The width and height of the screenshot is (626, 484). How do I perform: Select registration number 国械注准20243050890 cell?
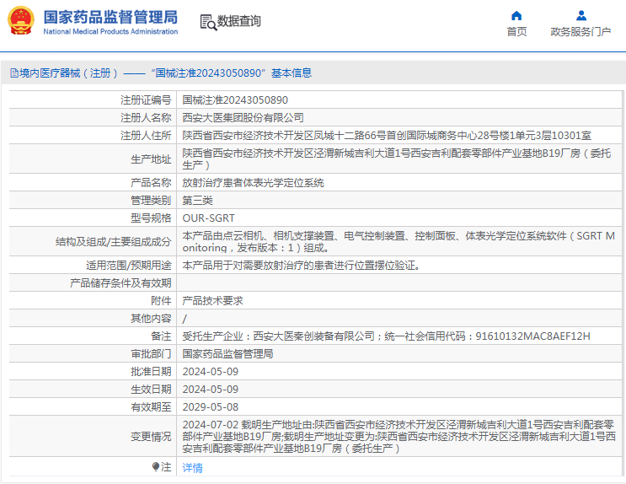(235, 99)
